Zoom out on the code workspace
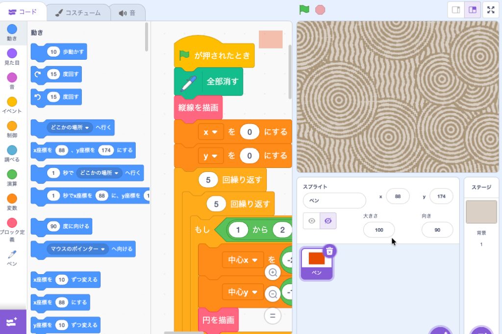Screen dimensions: 502x334 coord(273,294)
